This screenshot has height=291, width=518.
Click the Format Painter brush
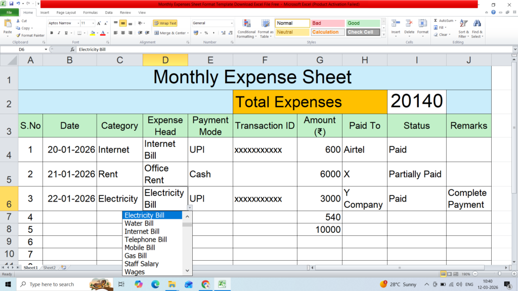(18, 35)
